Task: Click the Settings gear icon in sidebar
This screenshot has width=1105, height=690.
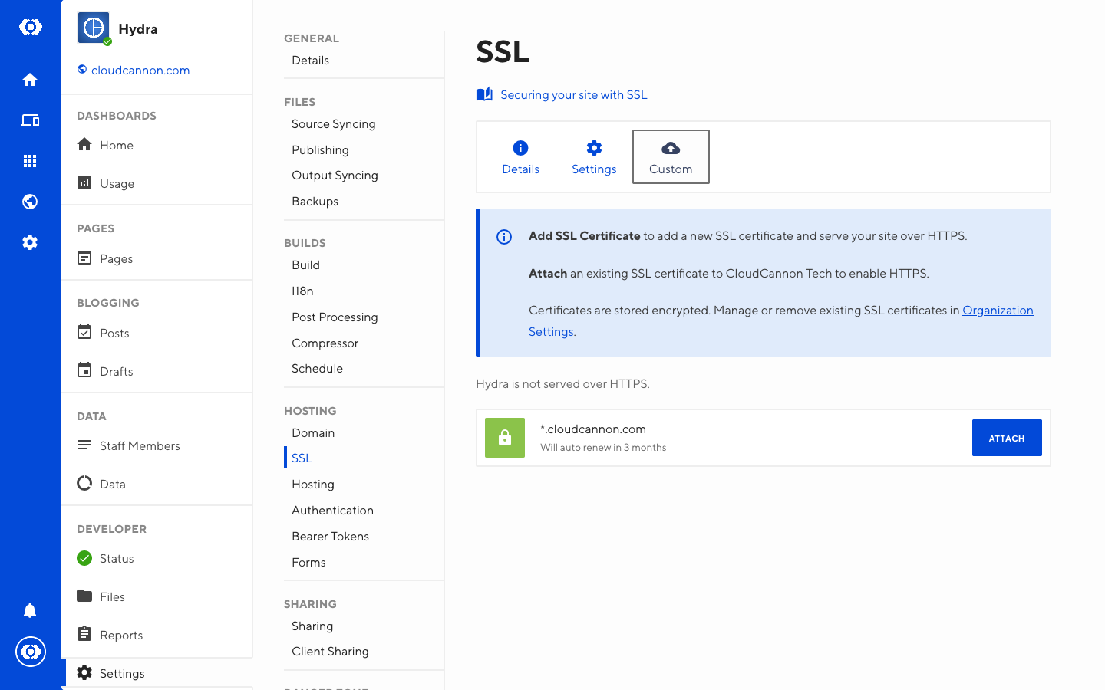Action: [84, 672]
